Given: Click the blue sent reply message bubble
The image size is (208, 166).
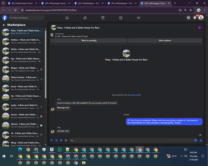Looking at the screenshot, I should click(164, 122).
